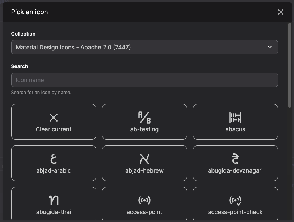Select the ab-testing icon
This screenshot has width=294, height=222.
click(144, 122)
